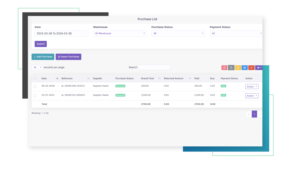Print the purchase list with blue printer icon

(245, 68)
